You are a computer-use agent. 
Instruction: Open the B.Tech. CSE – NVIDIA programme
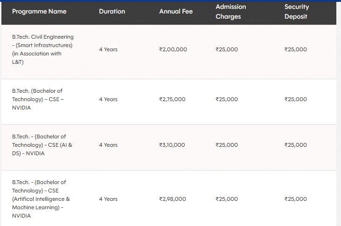point(37,99)
